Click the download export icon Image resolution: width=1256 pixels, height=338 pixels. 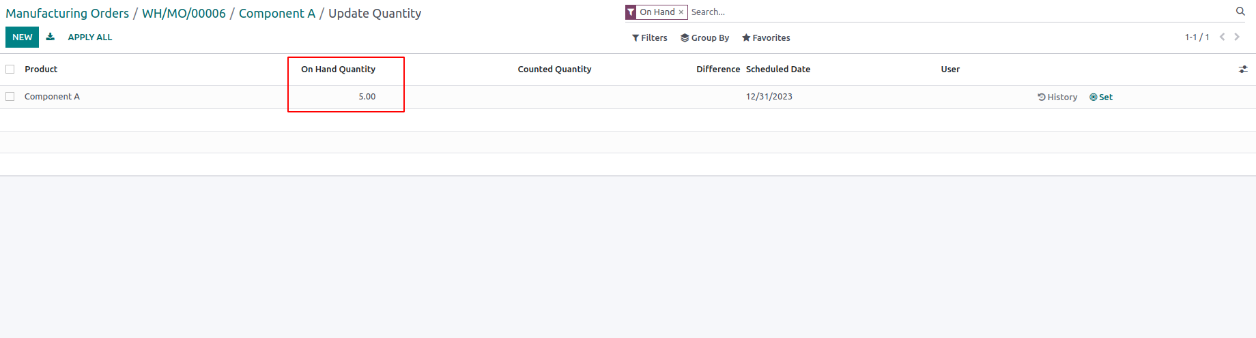(x=51, y=37)
